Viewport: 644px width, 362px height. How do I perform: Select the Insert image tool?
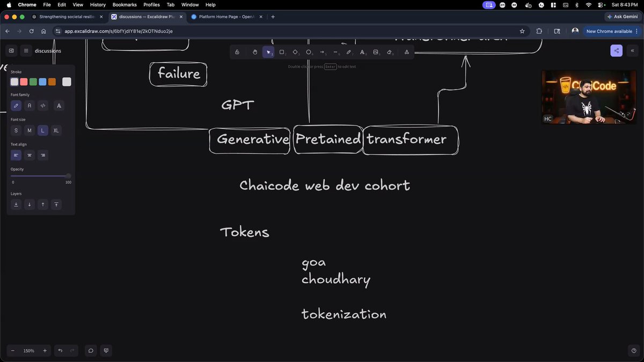tap(376, 52)
